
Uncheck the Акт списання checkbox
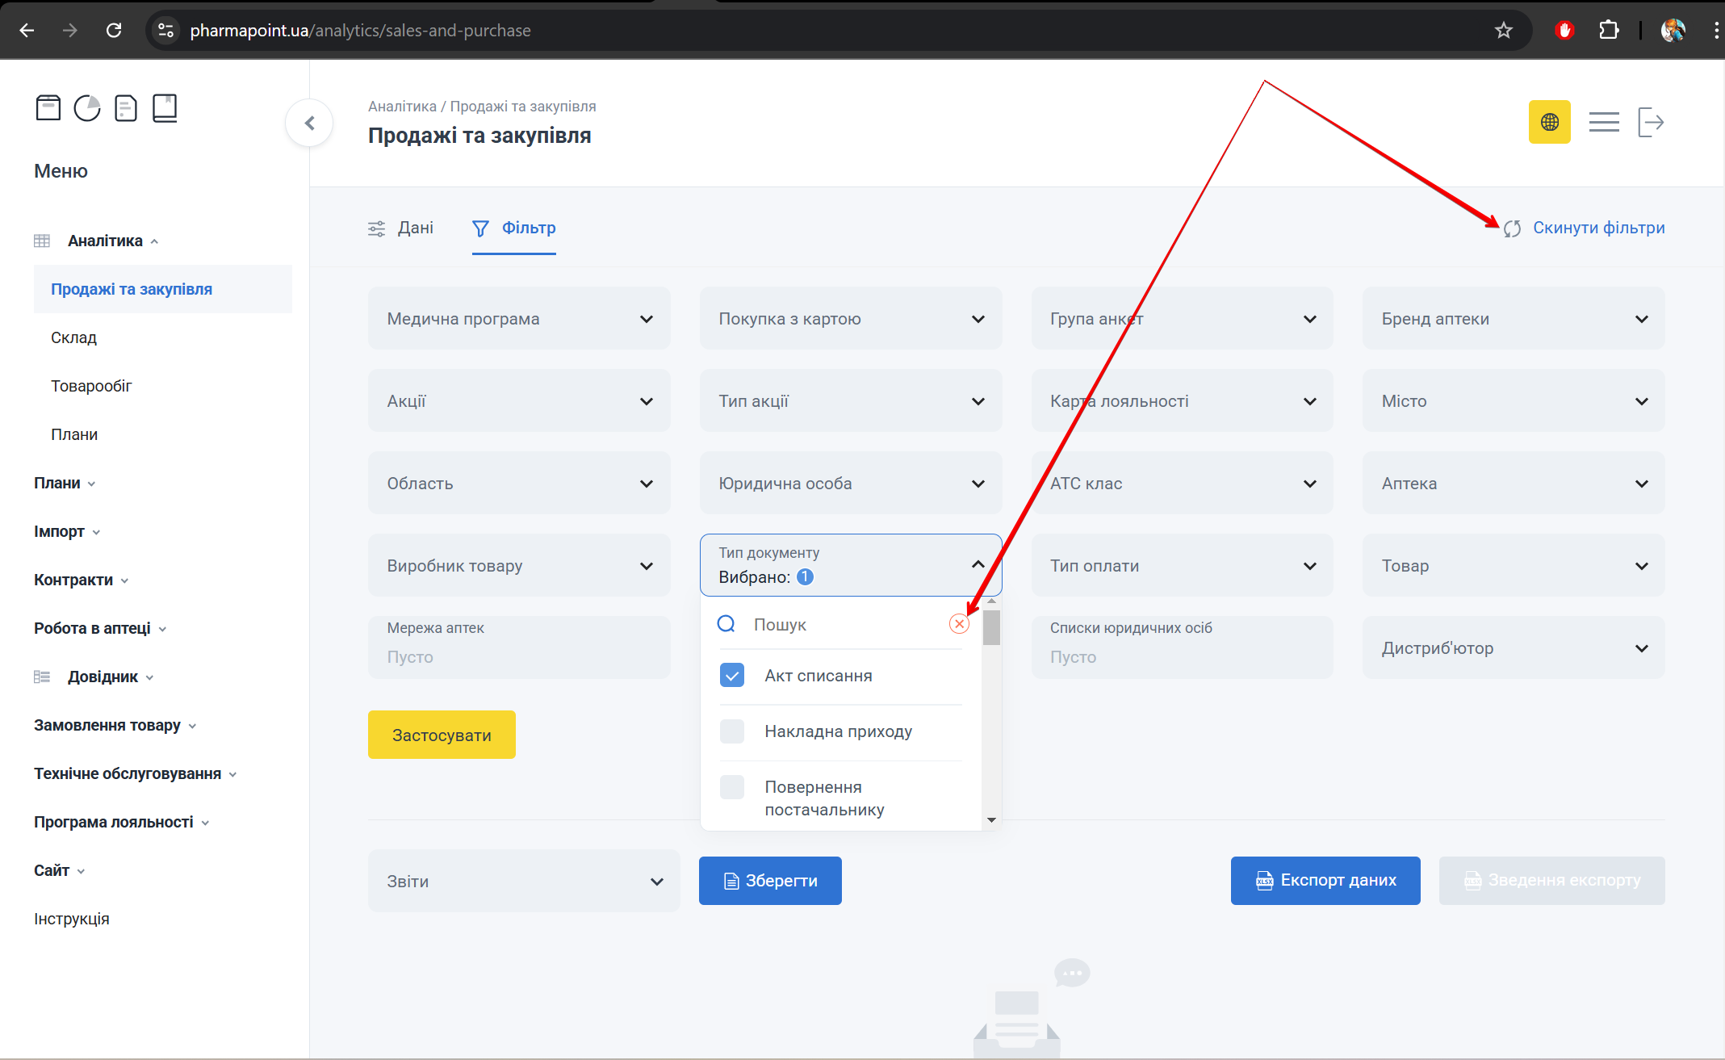[732, 675]
